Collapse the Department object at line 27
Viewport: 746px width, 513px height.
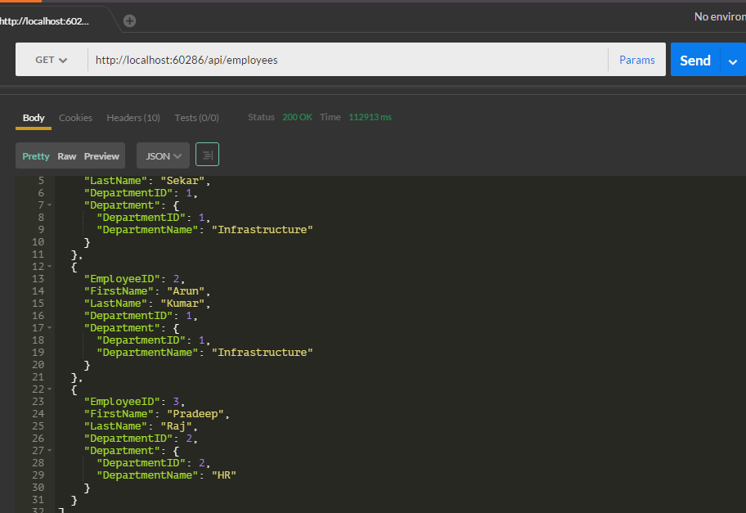click(50, 451)
